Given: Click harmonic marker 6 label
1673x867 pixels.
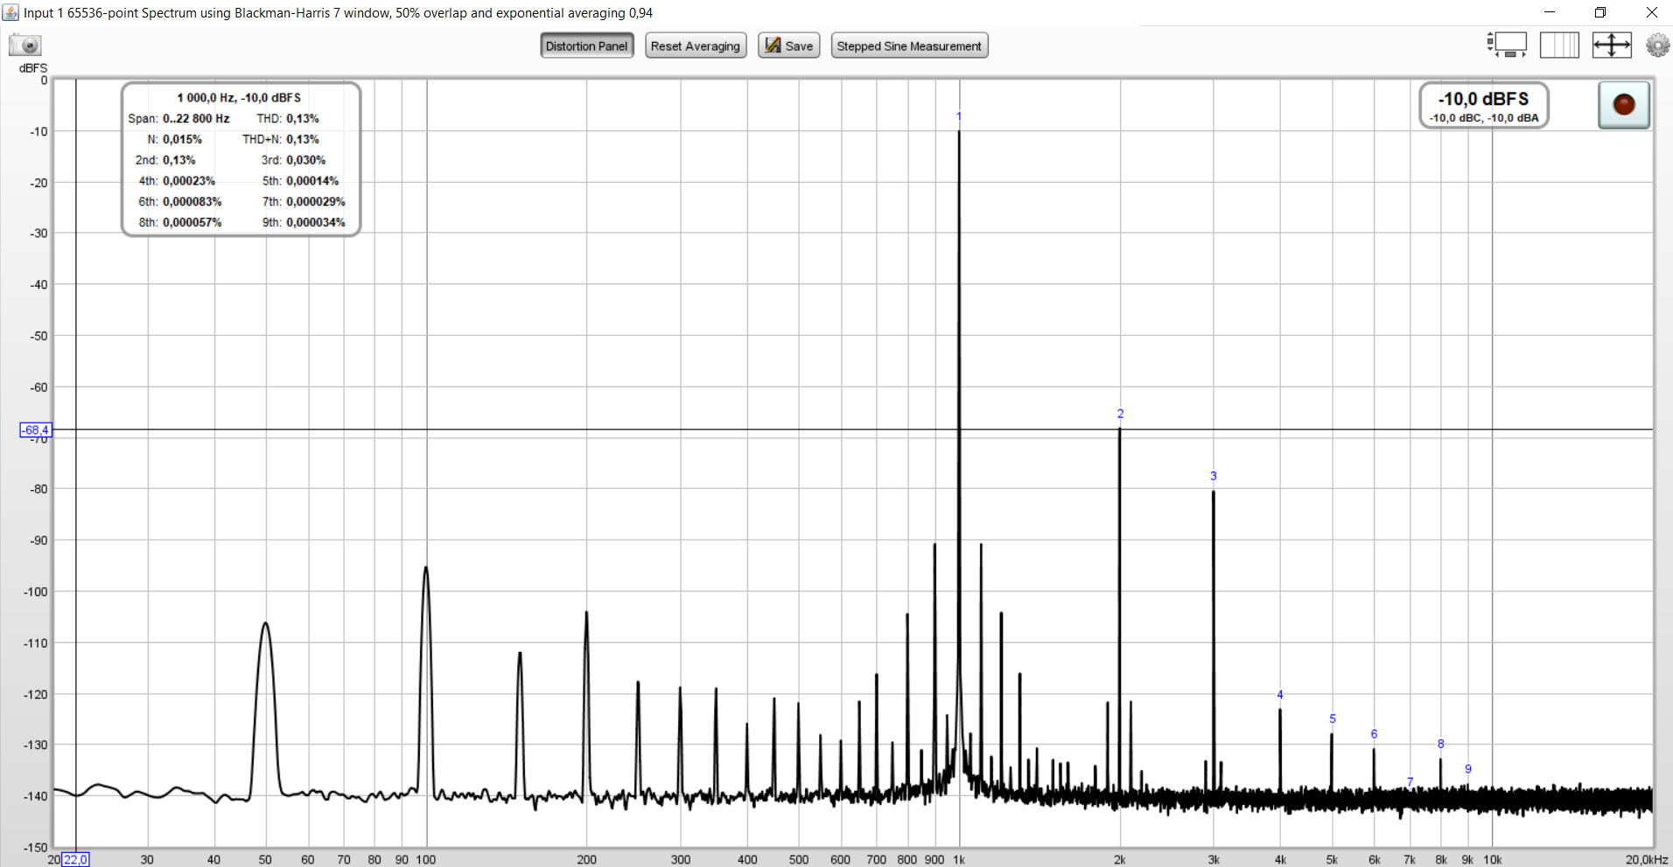Looking at the screenshot, I should [x=1374, y=734].
